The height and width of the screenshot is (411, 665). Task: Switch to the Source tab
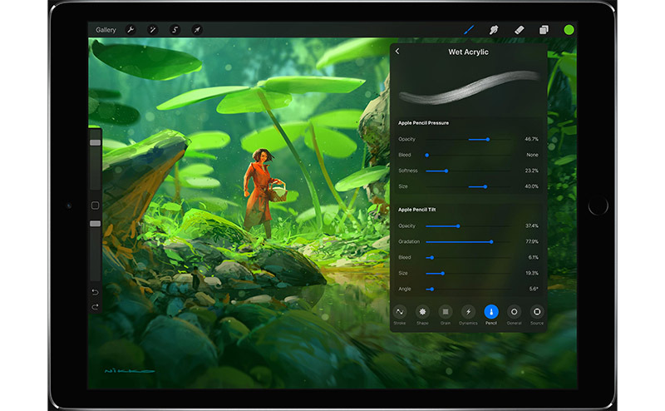[537, 315]
